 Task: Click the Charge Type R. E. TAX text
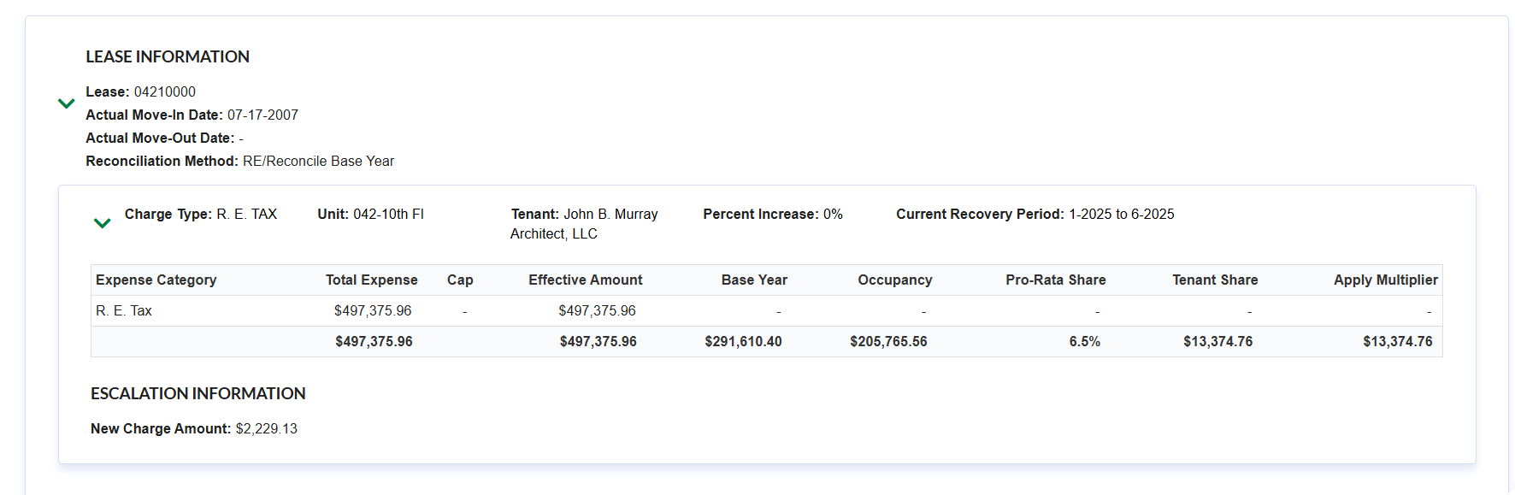coord(201,214)
